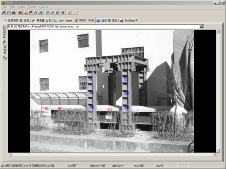Click the rotated square frame toolbar icon

tap(9, 12)
